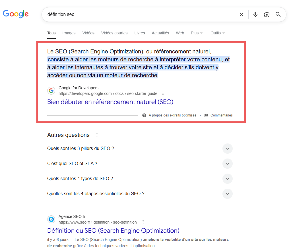
Task: Open the Plus dropdown menu
Action: coord(197,33)
